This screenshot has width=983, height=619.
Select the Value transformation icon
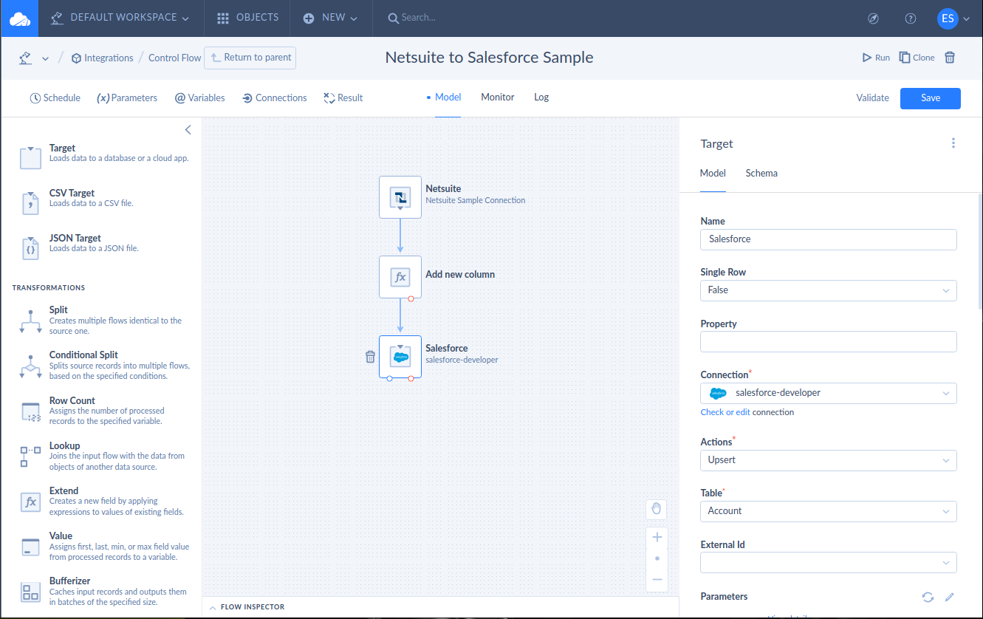pos(30,547)
